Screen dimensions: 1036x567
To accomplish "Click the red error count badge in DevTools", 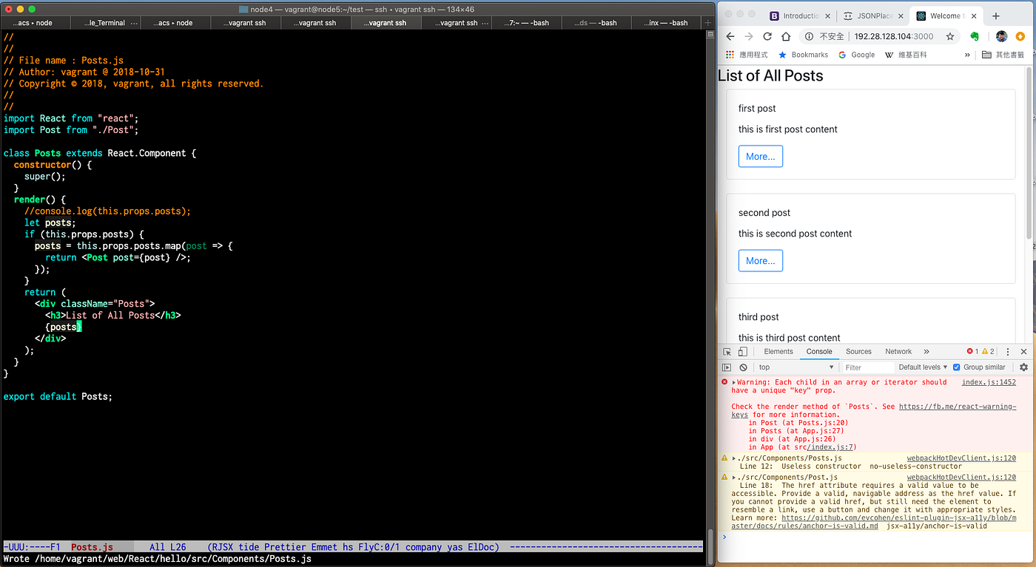I will click(x=972, y=352).
